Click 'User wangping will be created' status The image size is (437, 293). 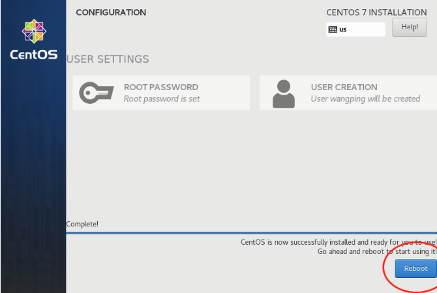(x=365, y=99)
